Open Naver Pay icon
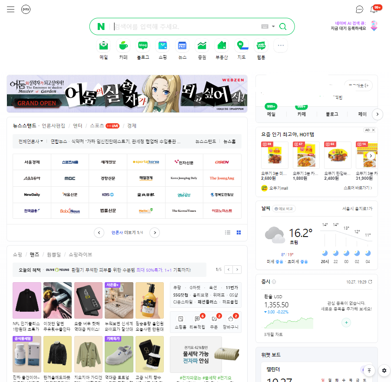Screen dimensions: 391x382 pyautogui.click(x=26, y=10)
